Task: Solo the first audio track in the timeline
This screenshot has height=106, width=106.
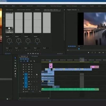Action: (x=34, y=77)
